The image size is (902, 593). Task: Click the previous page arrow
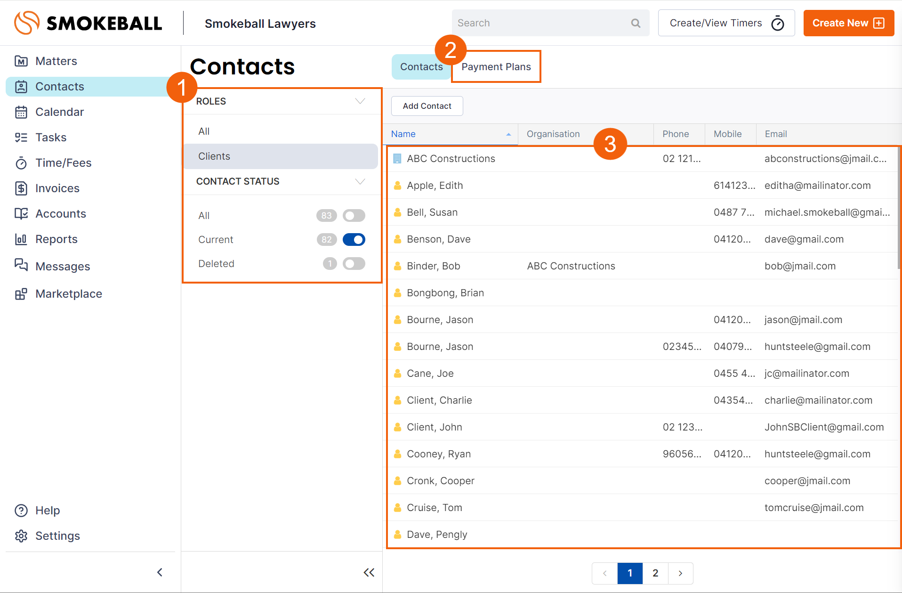[604, 573]
